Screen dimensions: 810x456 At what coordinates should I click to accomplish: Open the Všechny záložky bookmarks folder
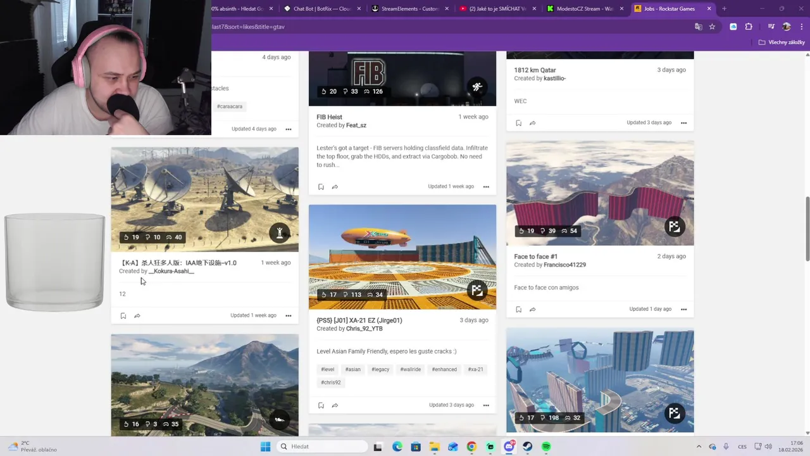[x=782, y=42]
